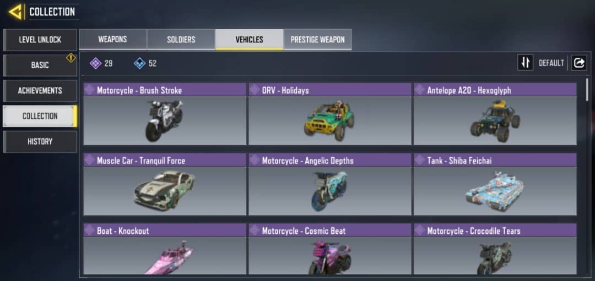Select the Vehicles tab
Image resolution: width=595 pixels, height=281 pixels.
point(250,40)
